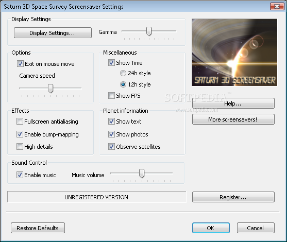Image resolution: width=287 pixels, height=242 pixels.
Task: Click the UNREGISTERED VERSION status text
Action: tap(96, 197)
